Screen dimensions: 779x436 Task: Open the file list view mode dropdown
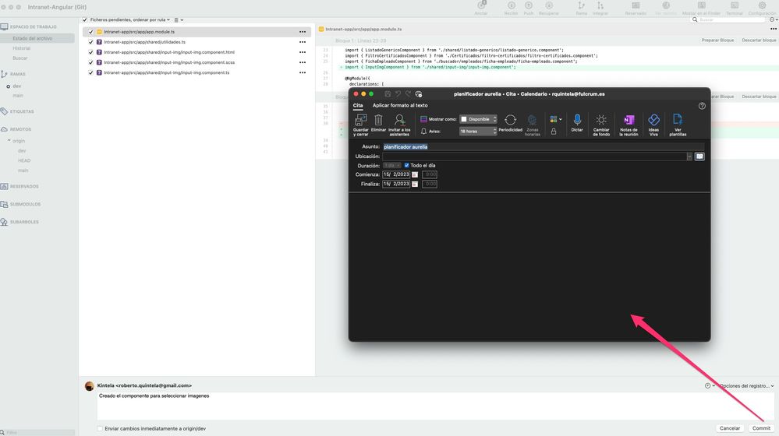(179, 19)
